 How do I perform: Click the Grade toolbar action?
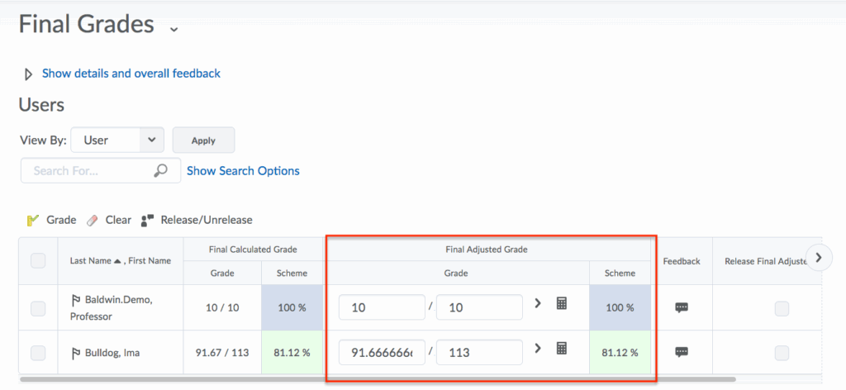(51, 220)
